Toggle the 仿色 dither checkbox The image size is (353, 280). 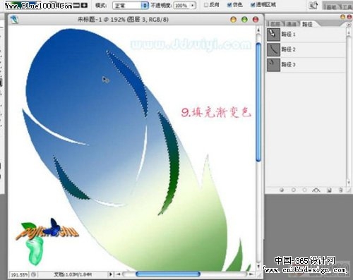tap(229, 5)
